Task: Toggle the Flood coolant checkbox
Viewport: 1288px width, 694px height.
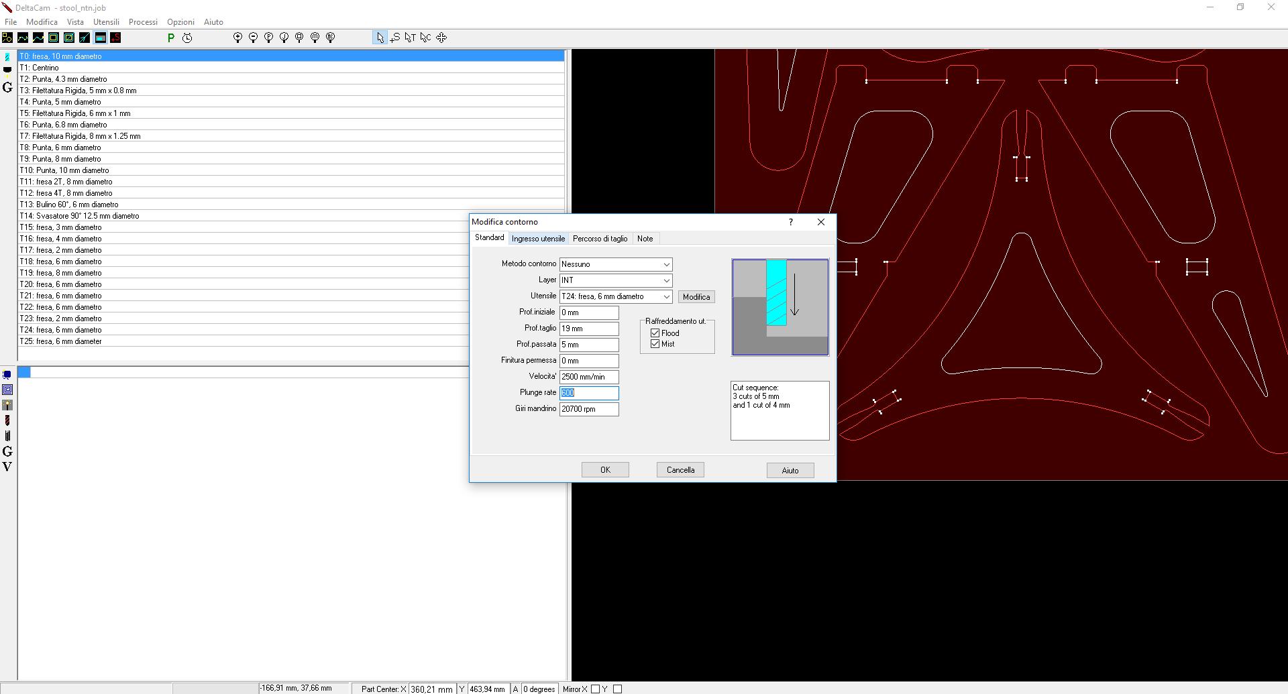Action: click(655, 333)
